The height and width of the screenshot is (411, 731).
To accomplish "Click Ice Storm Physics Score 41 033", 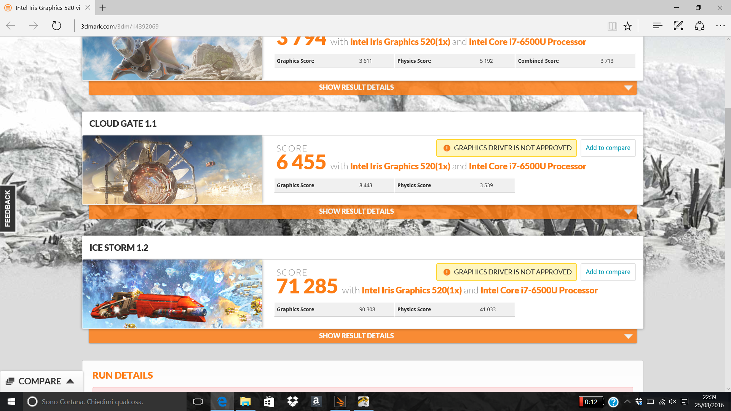I will pos(455,309).
